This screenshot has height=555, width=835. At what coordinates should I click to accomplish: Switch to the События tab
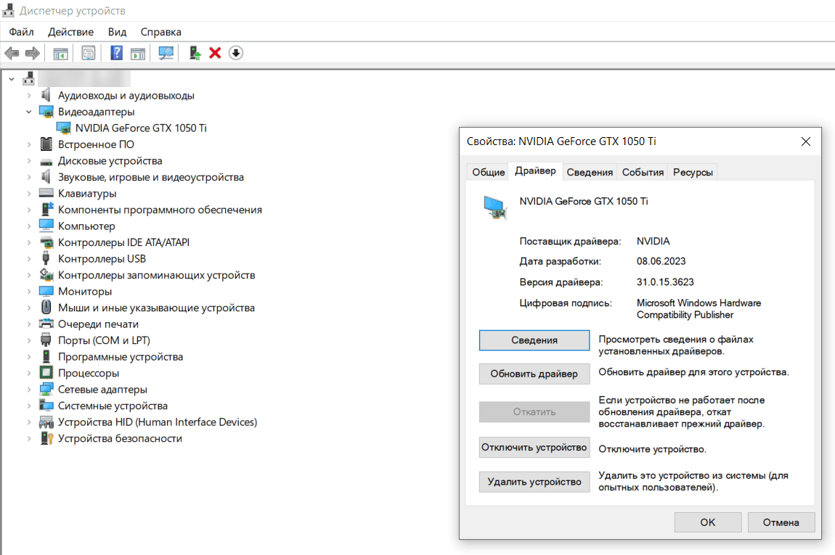[x=643, y=172]
